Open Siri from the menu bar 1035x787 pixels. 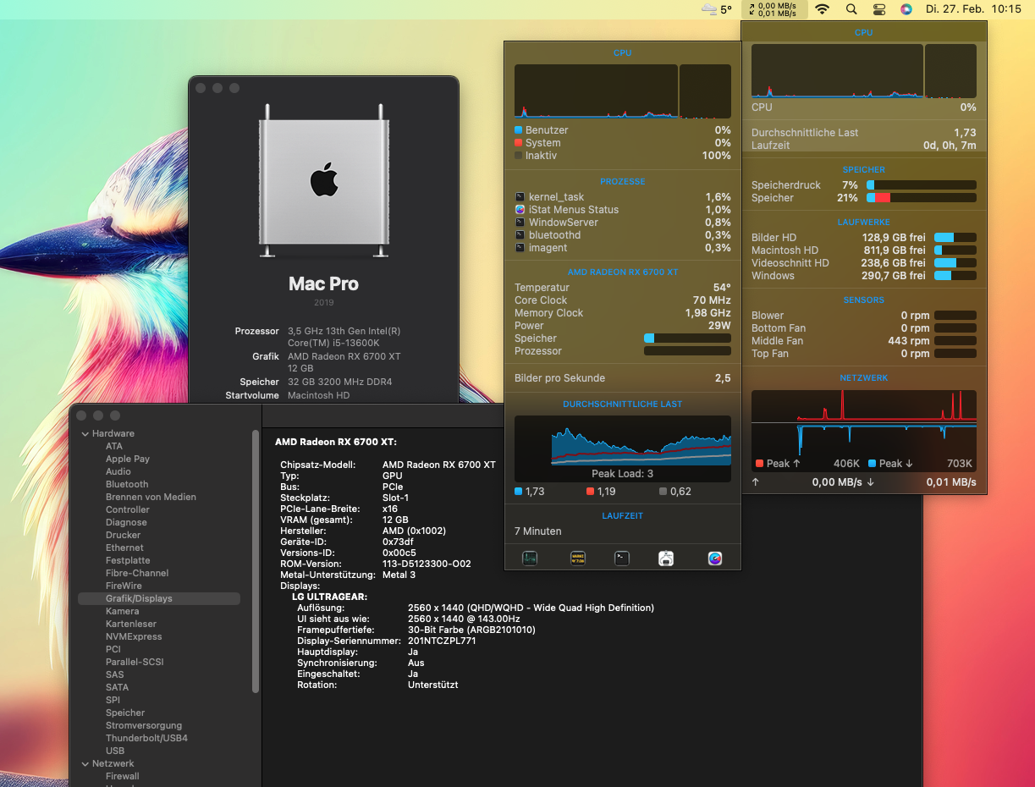pyautogui.click(x=906, y=9)
